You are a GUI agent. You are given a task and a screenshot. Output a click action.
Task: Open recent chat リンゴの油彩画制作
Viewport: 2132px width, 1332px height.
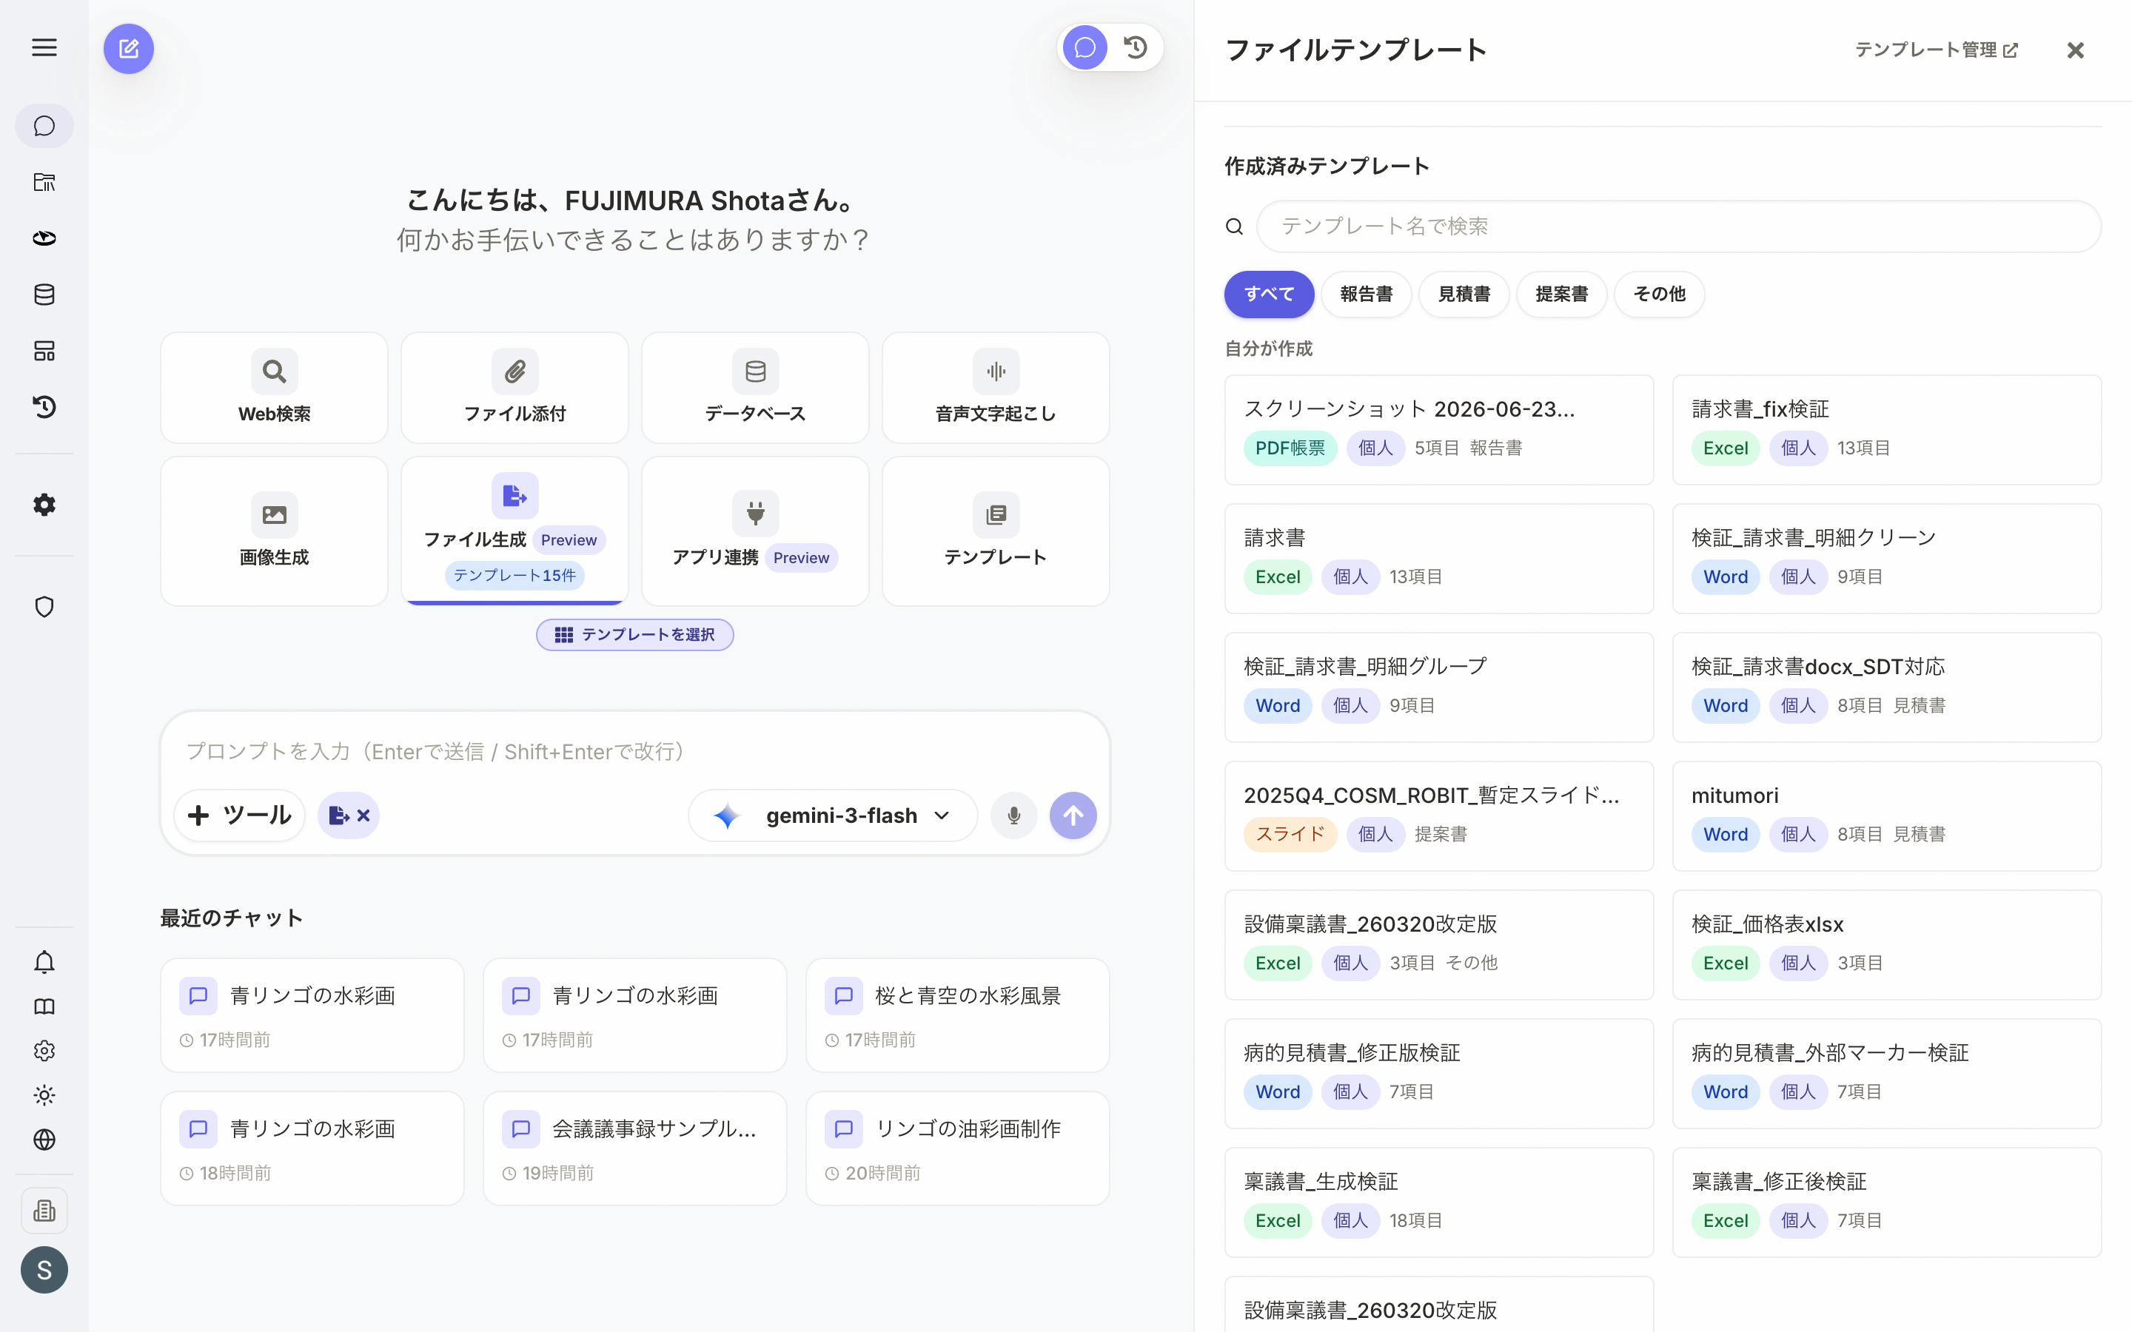coord(958,1148)
